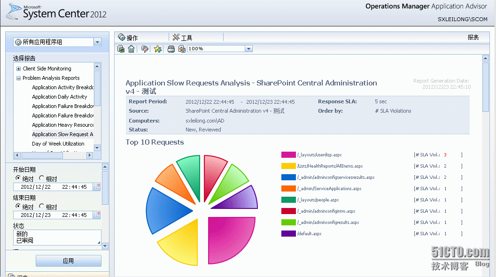The image size is (496, 277).
Task: Select Application Slow Request Analysis report
Action: tap(62, 134)
